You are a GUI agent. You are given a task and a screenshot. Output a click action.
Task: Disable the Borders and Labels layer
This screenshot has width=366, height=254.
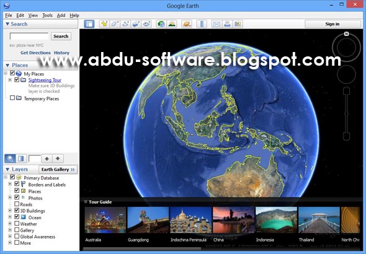click(17, 184)
